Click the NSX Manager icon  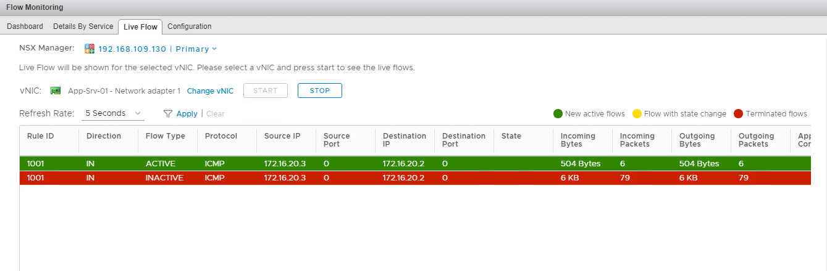[x=90, y=49]
